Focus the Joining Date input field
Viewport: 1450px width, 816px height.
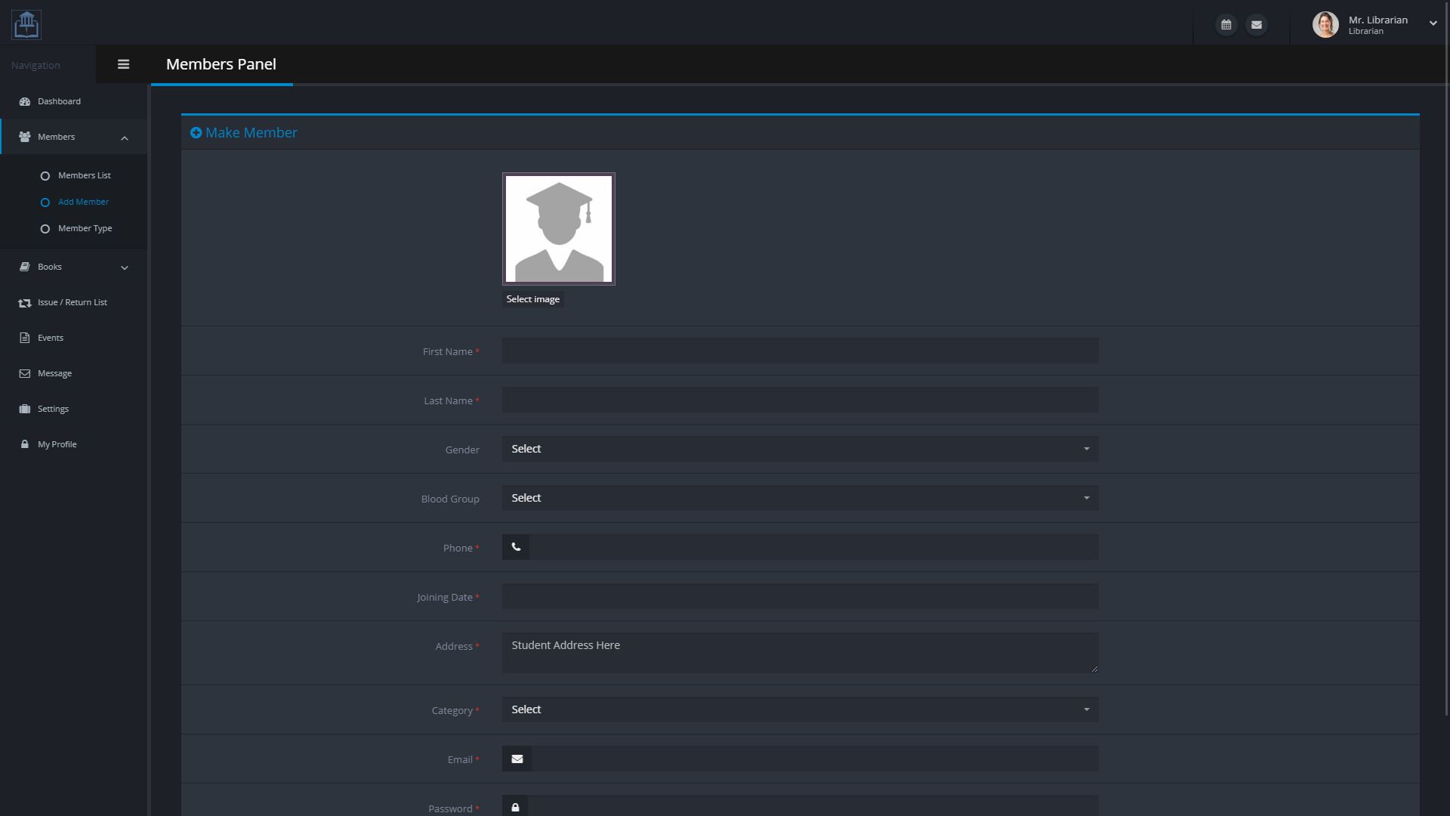(800, 596)
